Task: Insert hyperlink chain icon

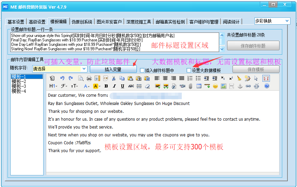Action: click(248, 86)
